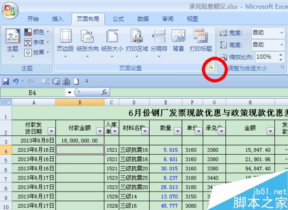Open the 页边距 margins menu
The width and height of the screenshot is (288, 210).
point(65,43)
